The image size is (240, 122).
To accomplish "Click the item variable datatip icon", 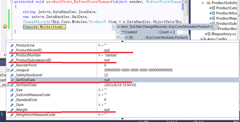I will point(118,27).
